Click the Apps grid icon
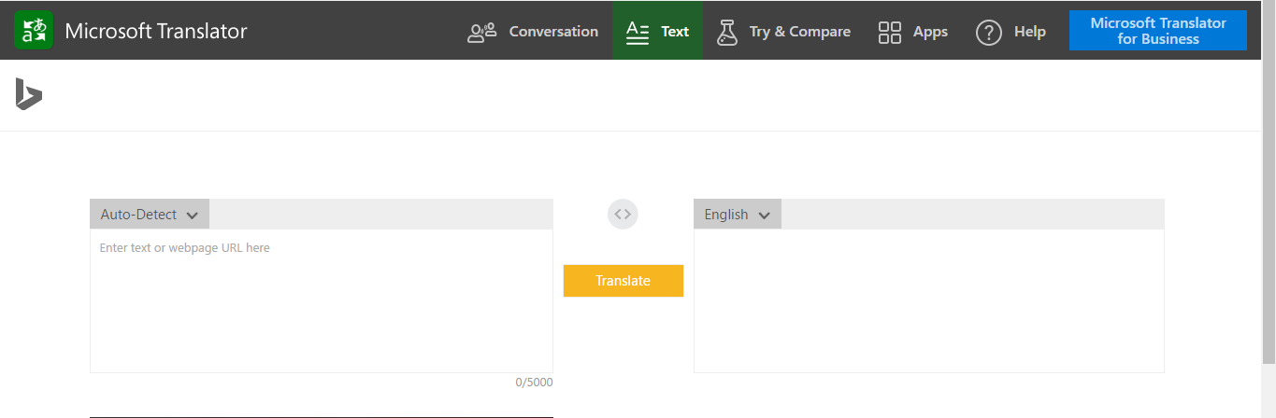1276x418 pixels. pos(890,32)
